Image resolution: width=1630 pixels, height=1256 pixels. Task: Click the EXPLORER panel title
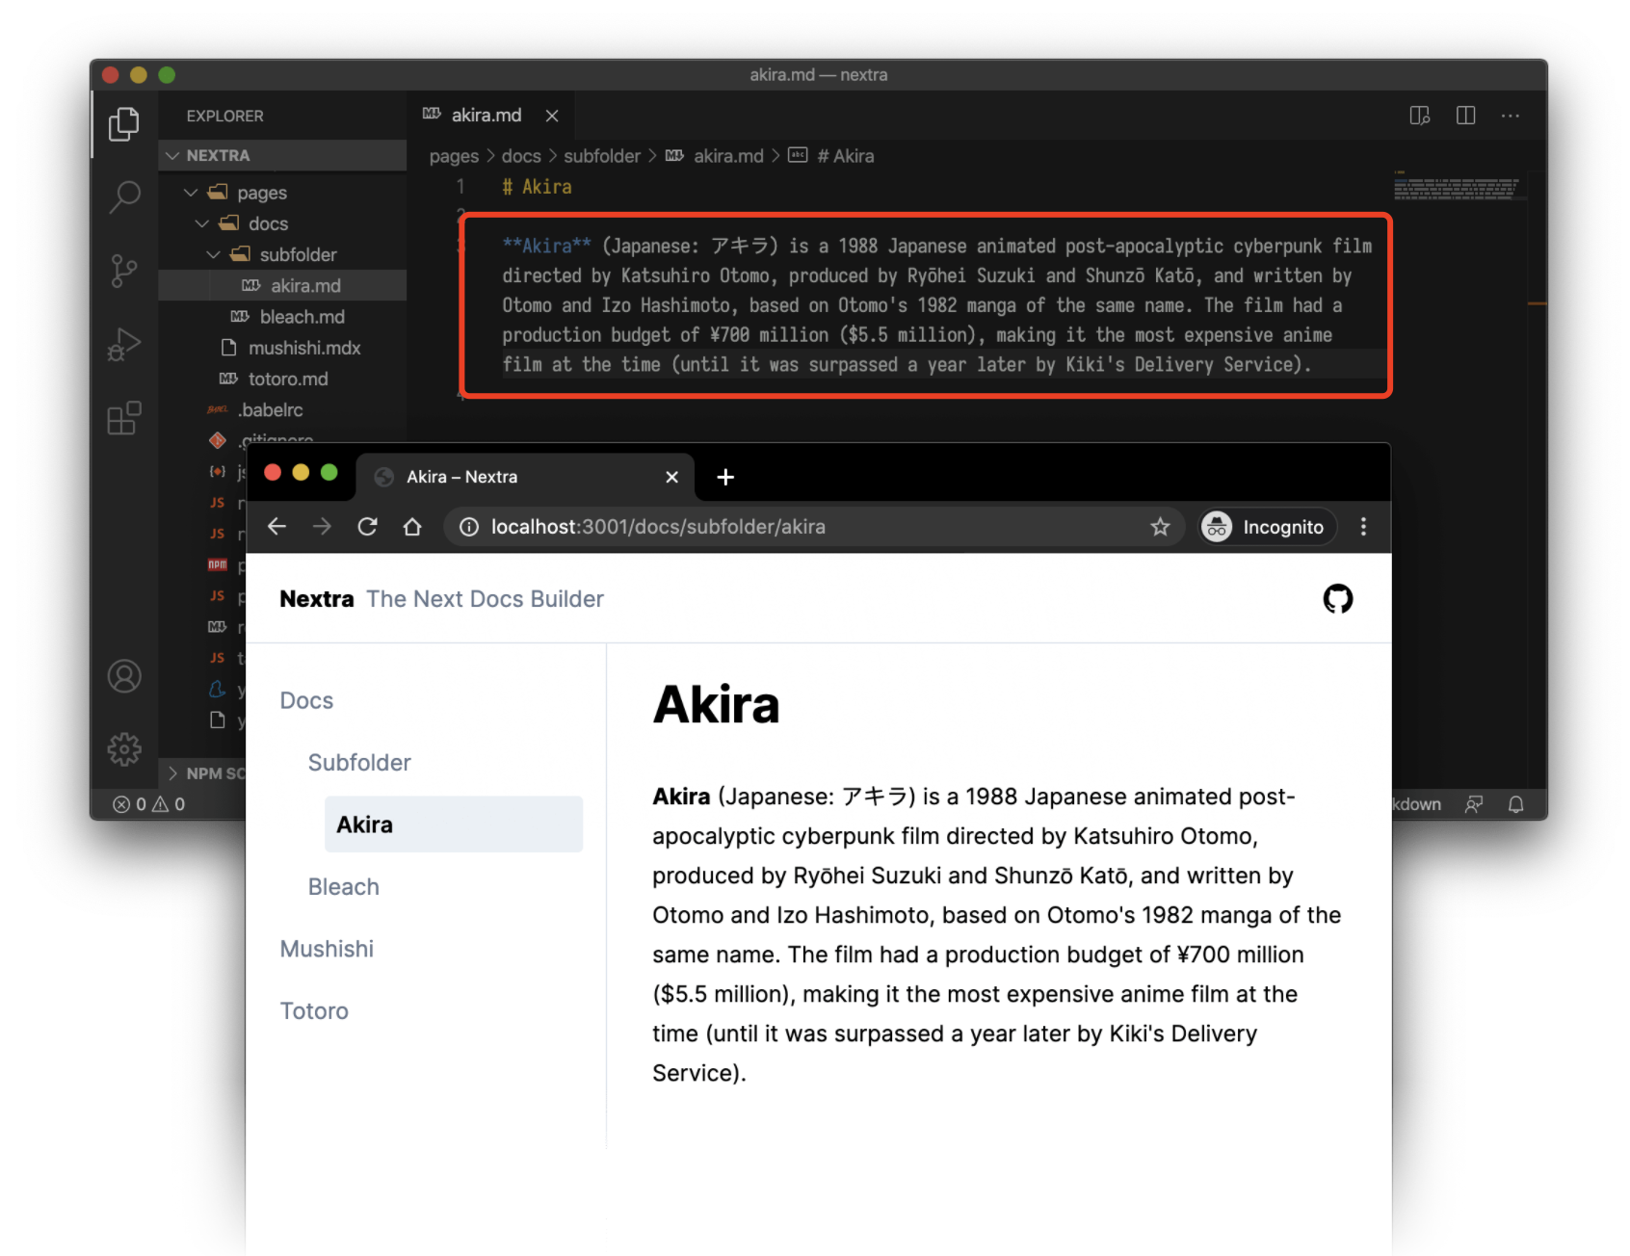click(224, 116)
